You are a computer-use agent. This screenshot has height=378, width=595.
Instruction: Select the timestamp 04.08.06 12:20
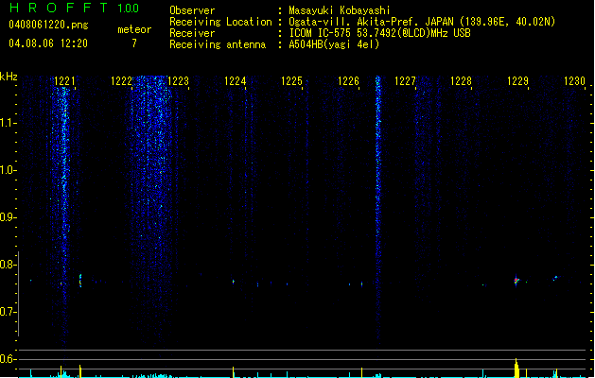[x=48, y=43]
